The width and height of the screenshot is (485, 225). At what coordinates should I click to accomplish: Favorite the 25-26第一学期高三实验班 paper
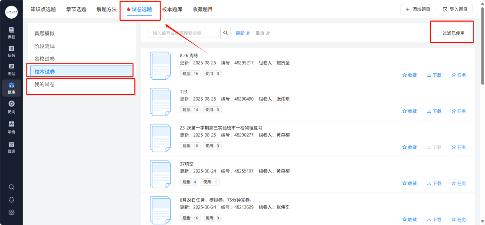409,147
